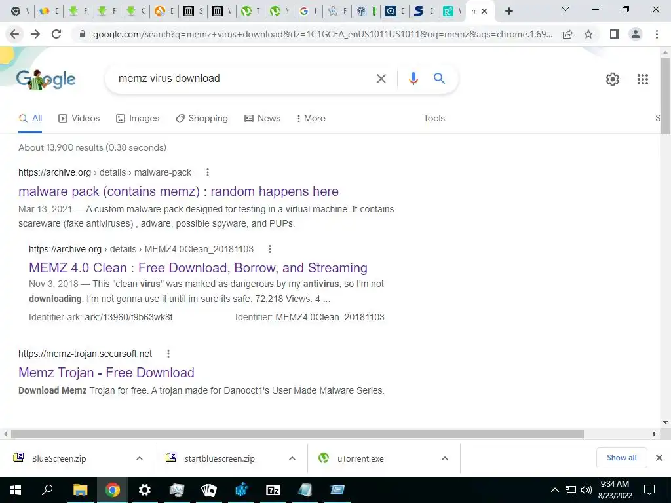Switch to the first Chrome-icon tab

pyautogui.click(x=16, y=11)
